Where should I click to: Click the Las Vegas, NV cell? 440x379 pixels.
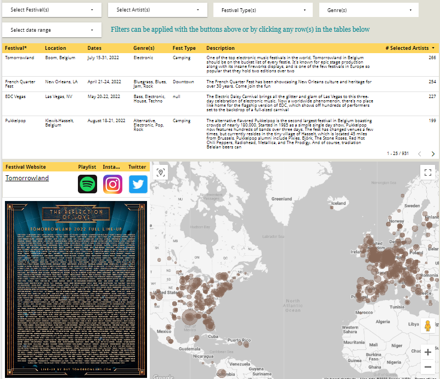tap(59, 96)
